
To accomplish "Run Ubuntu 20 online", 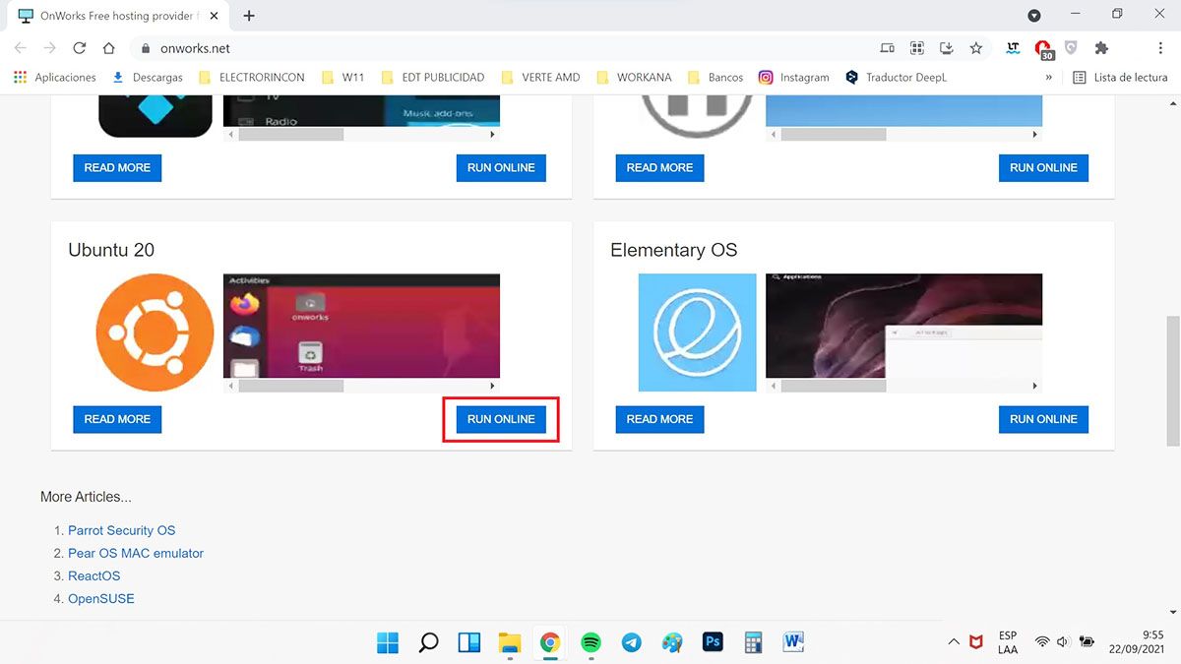I will [x=501, y=419].
